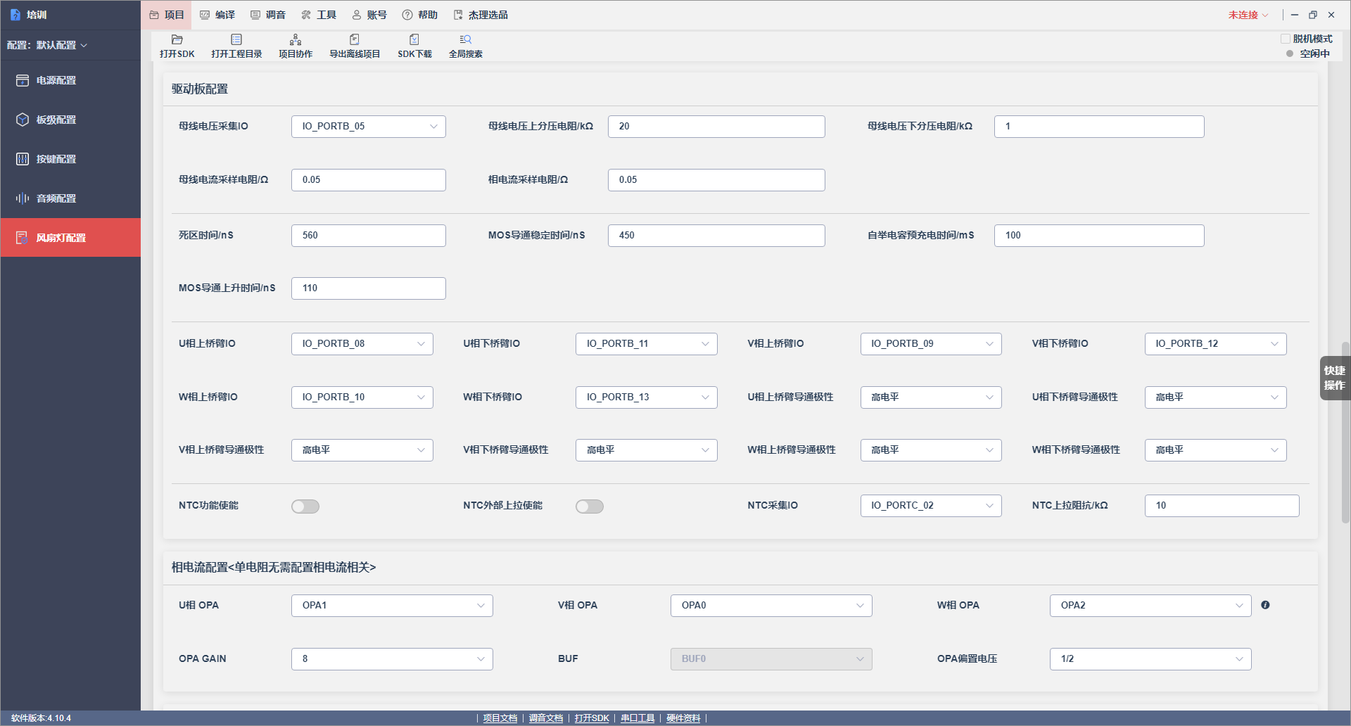Expand the NTC采集IO dropdown
The width and height of the screenshot is (1351, 726).
(931, 506)
